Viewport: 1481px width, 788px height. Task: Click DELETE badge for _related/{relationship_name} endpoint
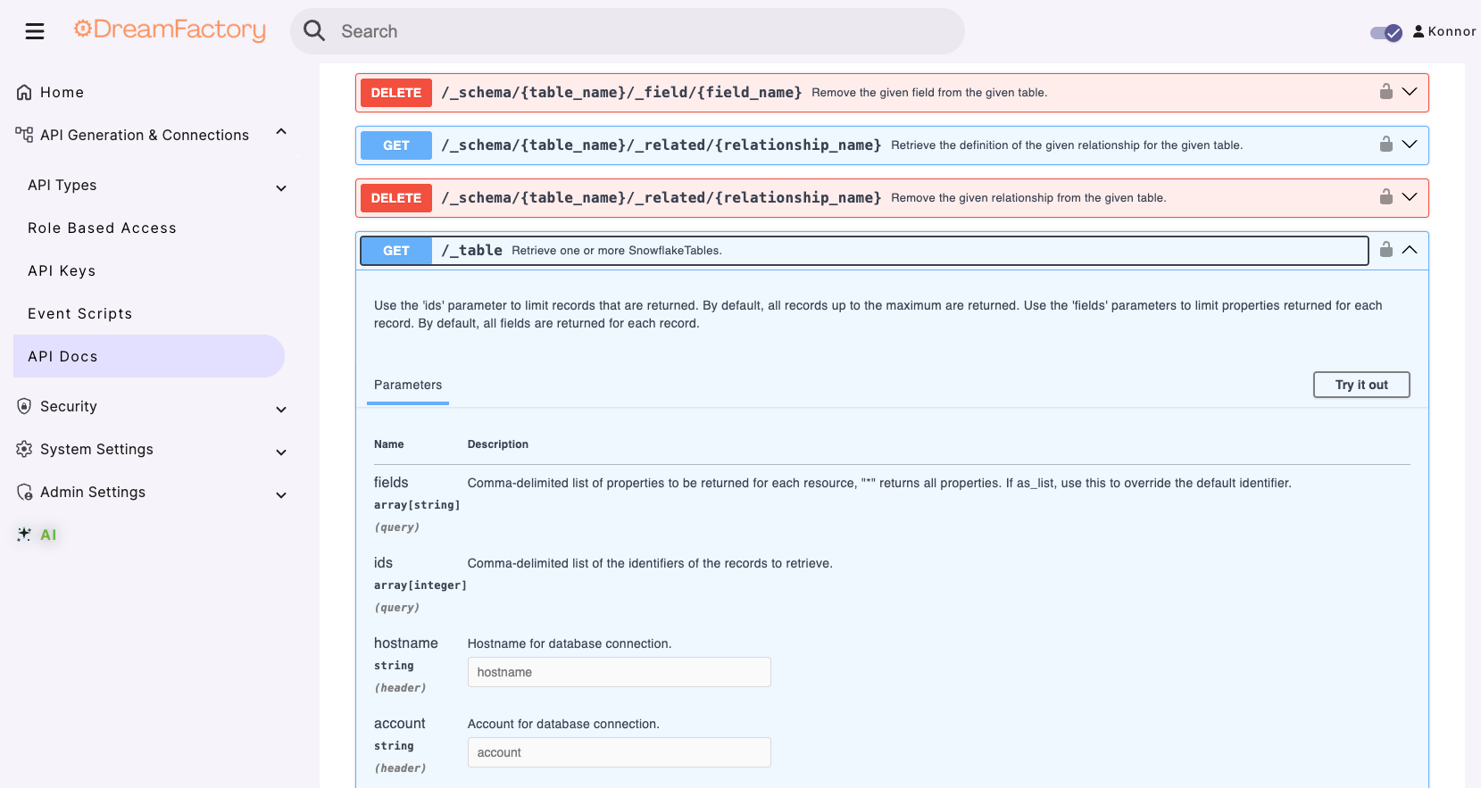pos(396,198)
